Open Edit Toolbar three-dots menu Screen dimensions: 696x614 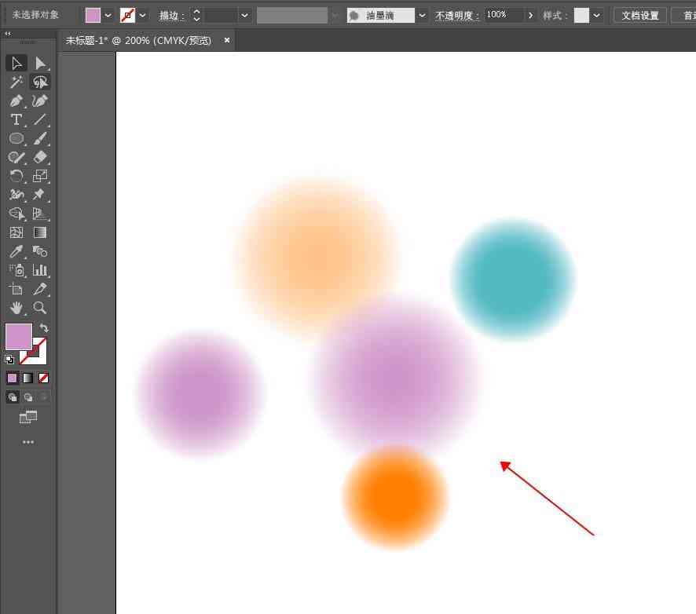28,442
